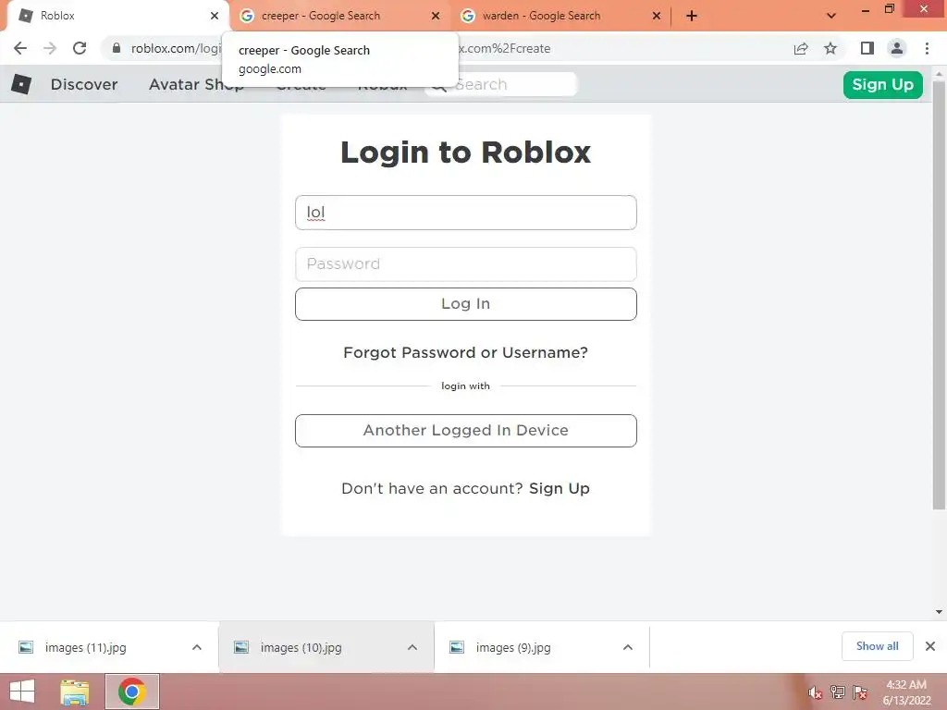Reload the Roblox page
The width and height of the screenshot is (947, 710).
point(80,48)
